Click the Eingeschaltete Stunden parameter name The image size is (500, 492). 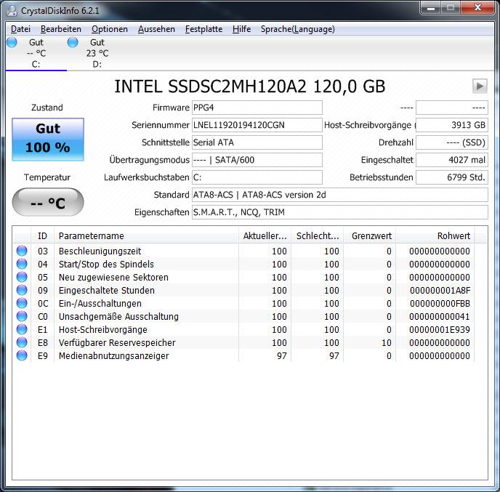(107, 291)
